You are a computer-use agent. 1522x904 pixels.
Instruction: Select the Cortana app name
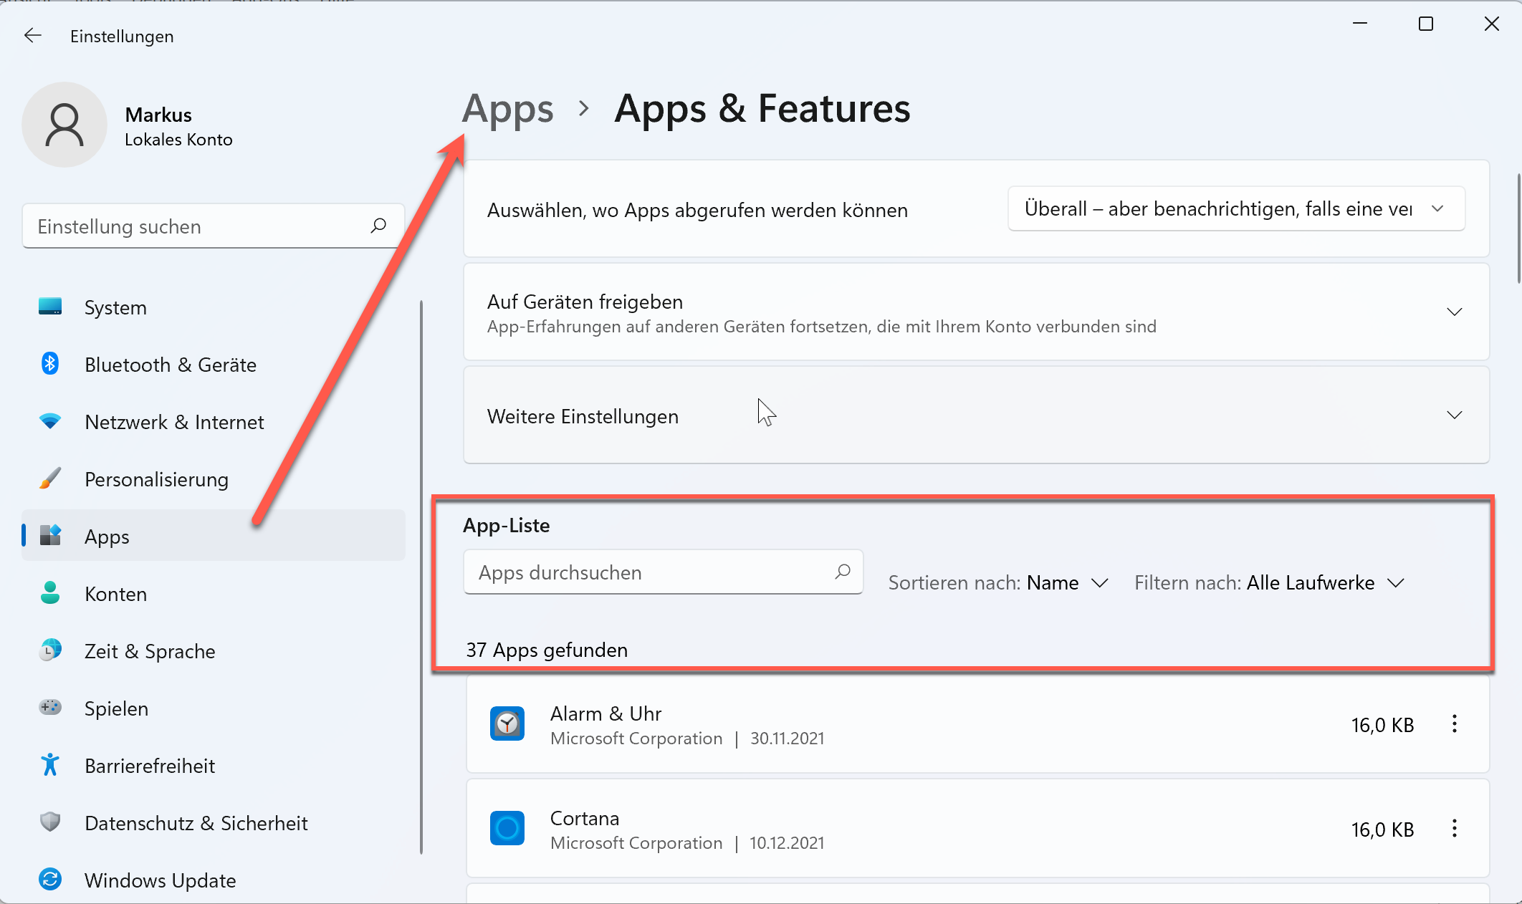(585, 818)
